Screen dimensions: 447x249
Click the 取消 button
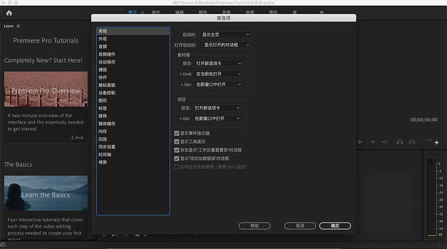click(300, 226)
